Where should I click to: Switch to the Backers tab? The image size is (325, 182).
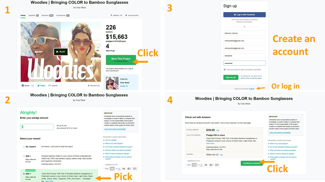(x=47, y=15)
